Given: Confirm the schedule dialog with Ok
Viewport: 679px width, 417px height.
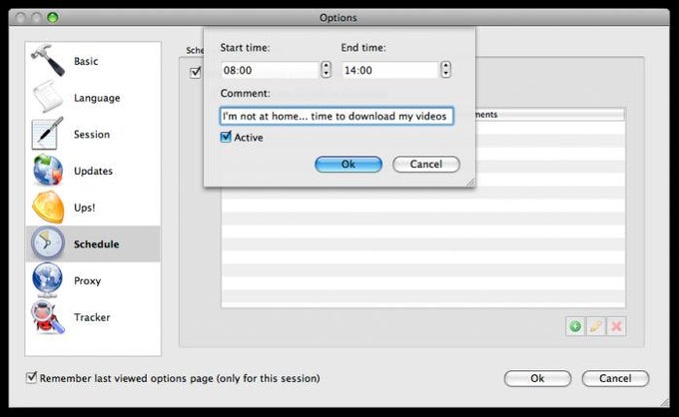Looking at the screenshot, I should [348, 164].
